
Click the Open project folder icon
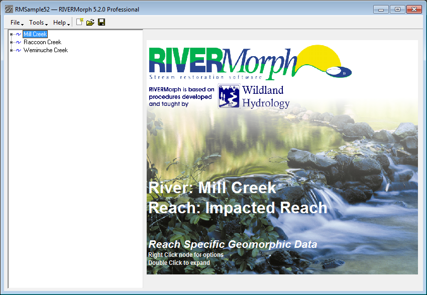point(90,22)
